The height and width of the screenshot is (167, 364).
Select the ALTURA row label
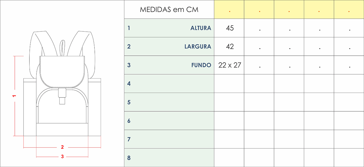pos(201,28)
